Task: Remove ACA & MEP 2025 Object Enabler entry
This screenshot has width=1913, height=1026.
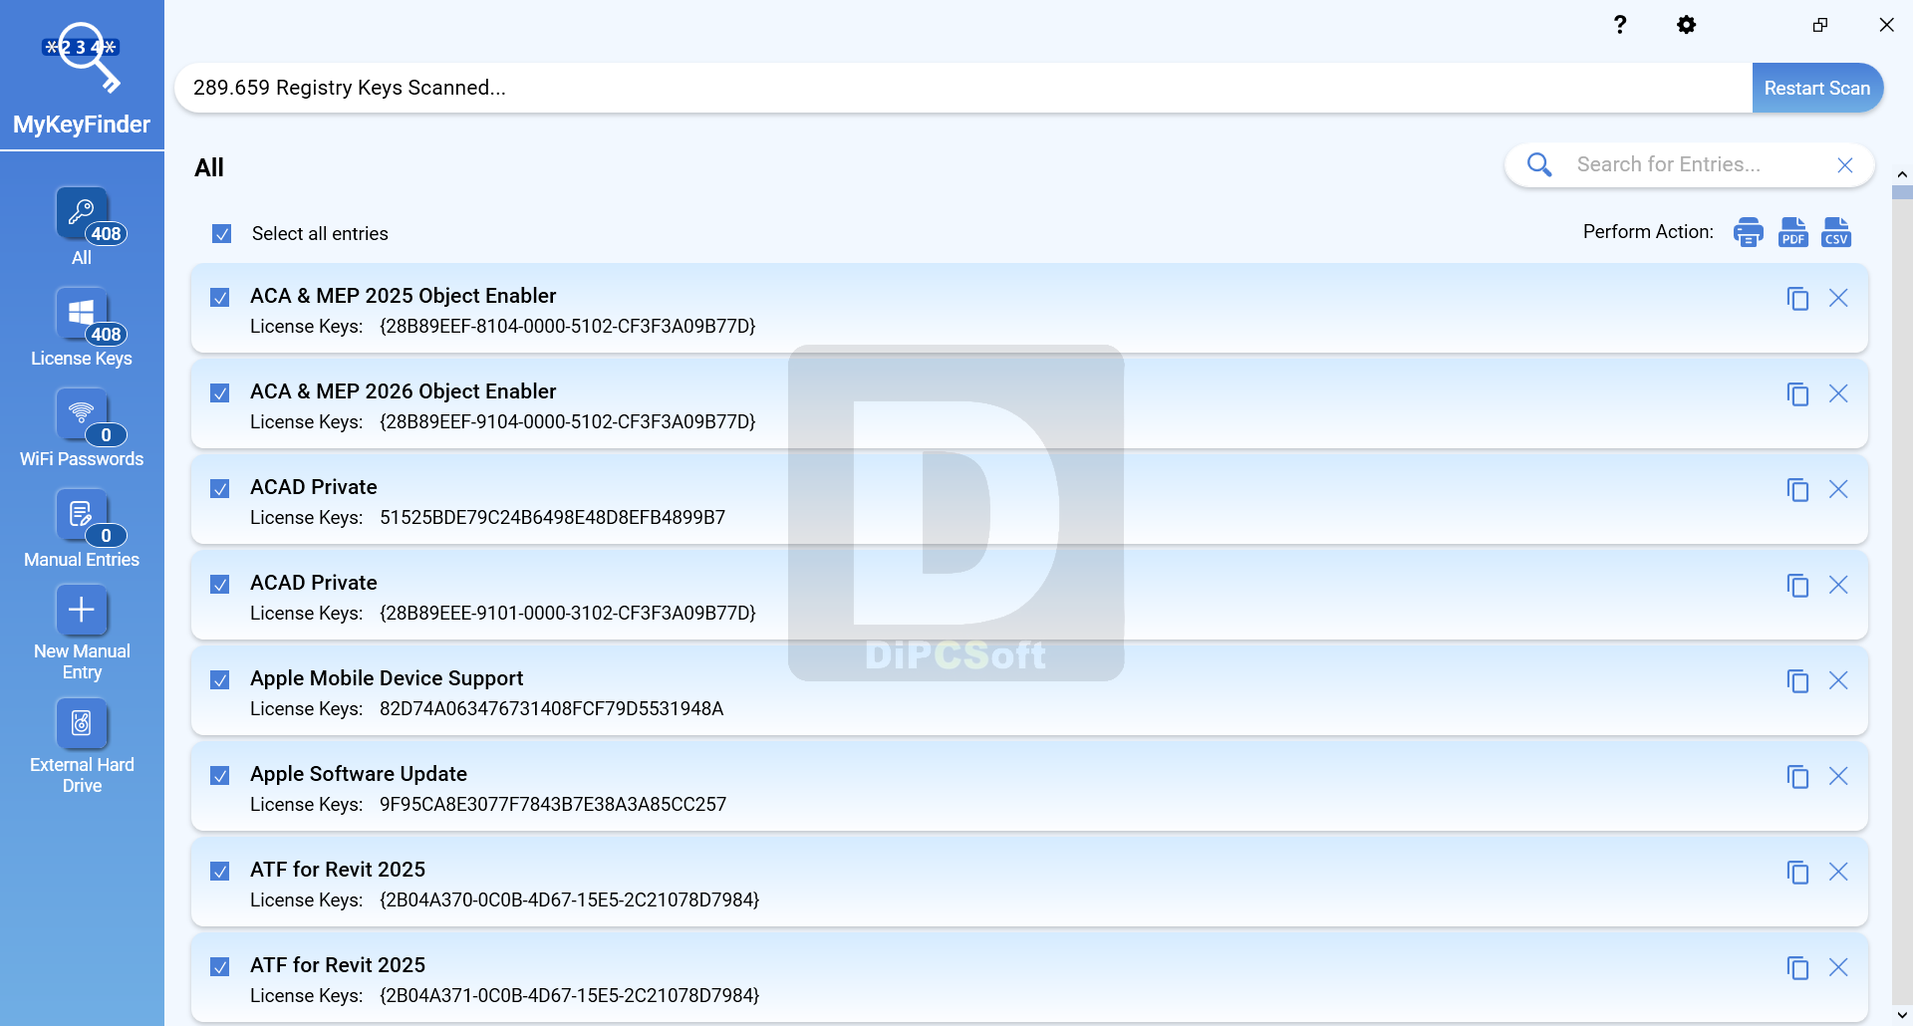Action: (x=1838, y=298)
